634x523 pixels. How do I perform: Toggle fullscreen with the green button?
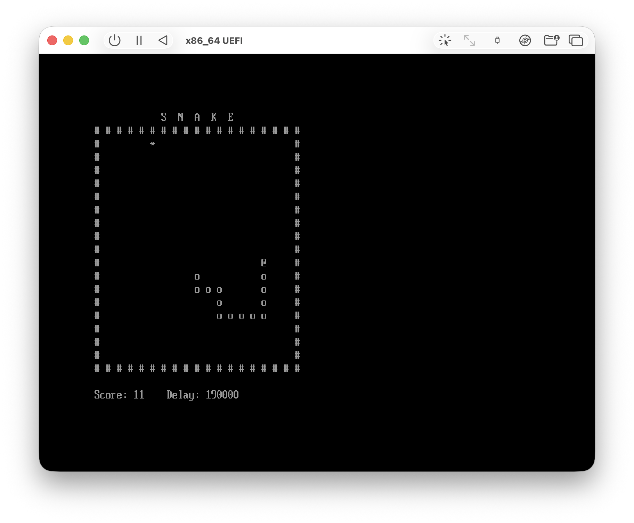[83, 40]
